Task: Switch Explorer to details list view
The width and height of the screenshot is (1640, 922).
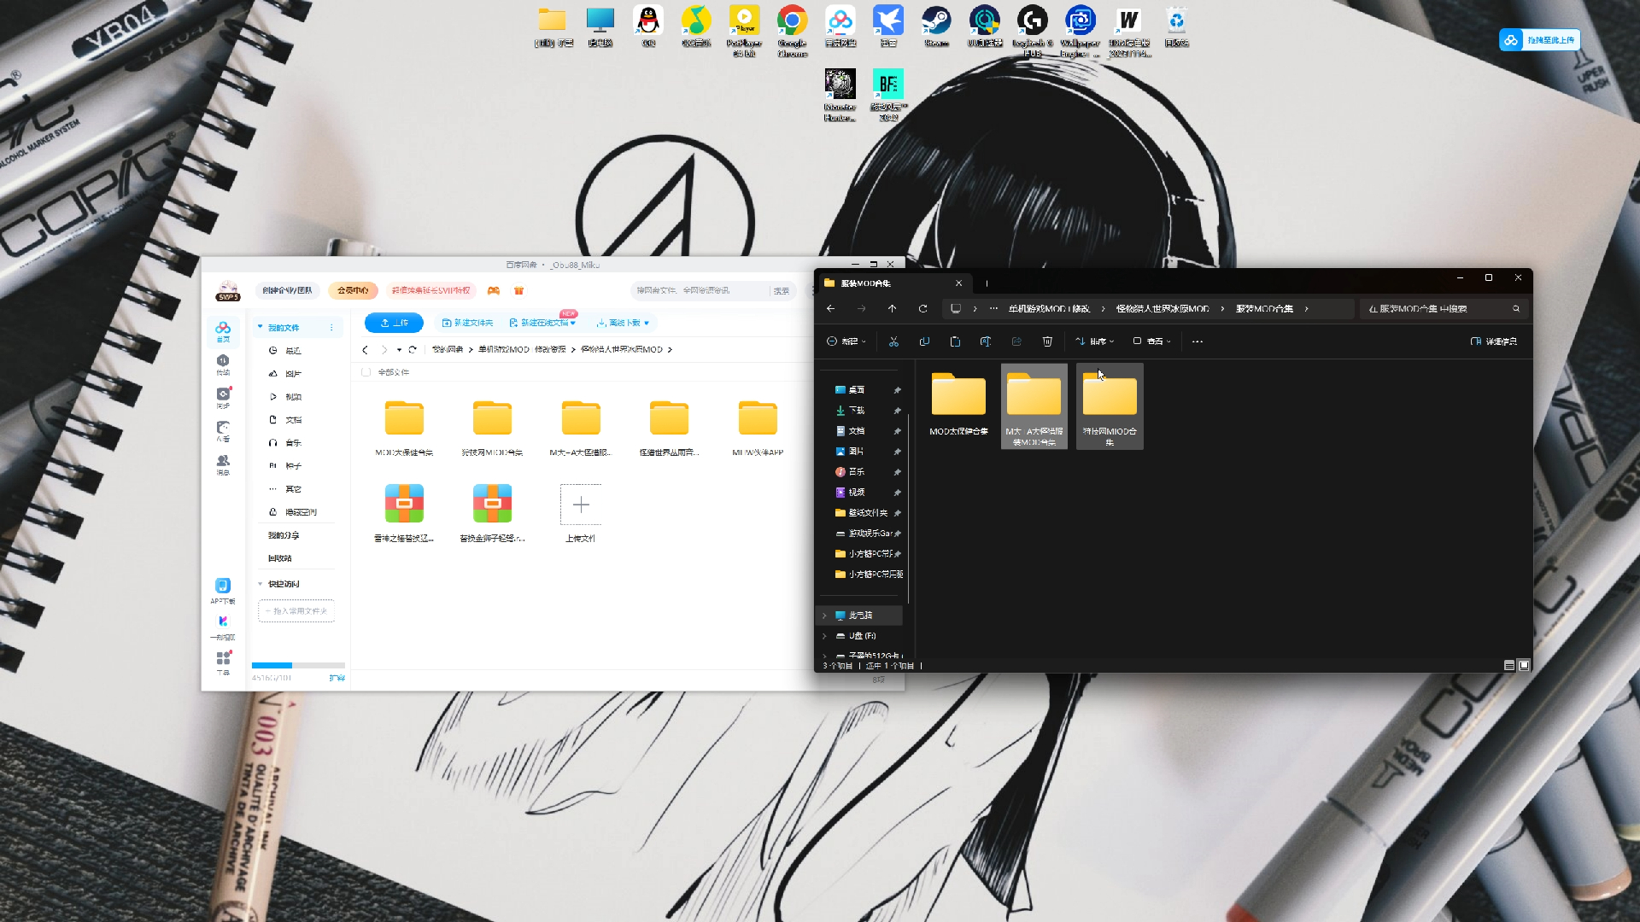Action: 1509,665
